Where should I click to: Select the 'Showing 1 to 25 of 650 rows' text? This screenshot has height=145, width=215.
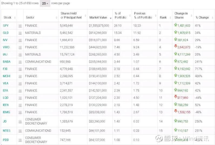[20, 3]
